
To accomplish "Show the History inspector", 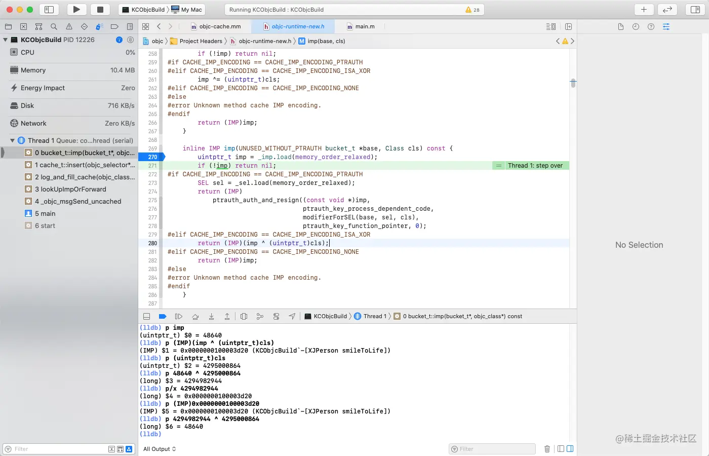I will coord(636,26).
